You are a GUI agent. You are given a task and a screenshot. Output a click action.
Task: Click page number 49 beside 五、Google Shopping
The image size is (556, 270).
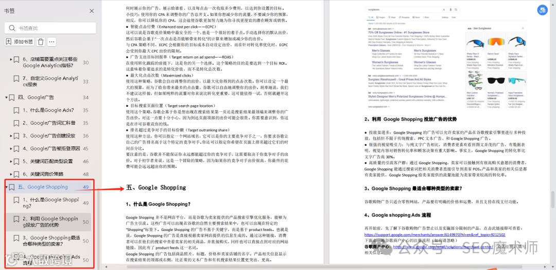[85, 187]
